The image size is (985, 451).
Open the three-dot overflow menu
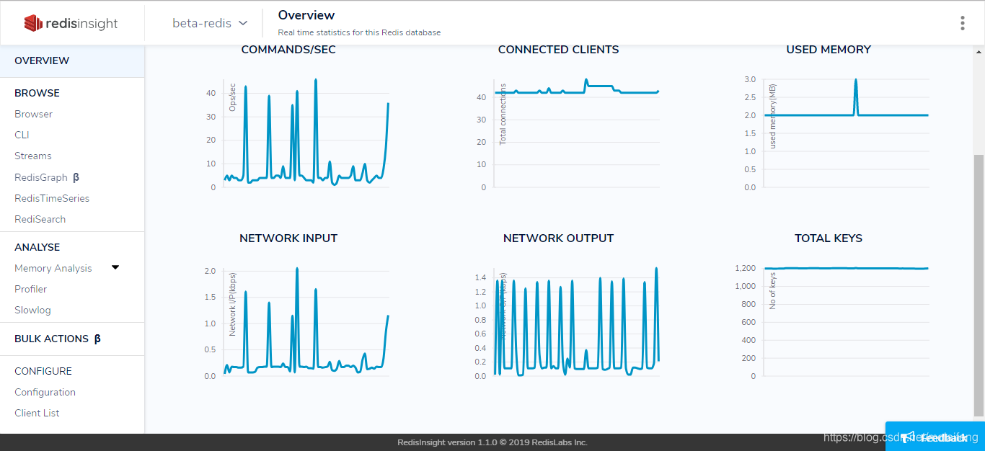(962, 22)
